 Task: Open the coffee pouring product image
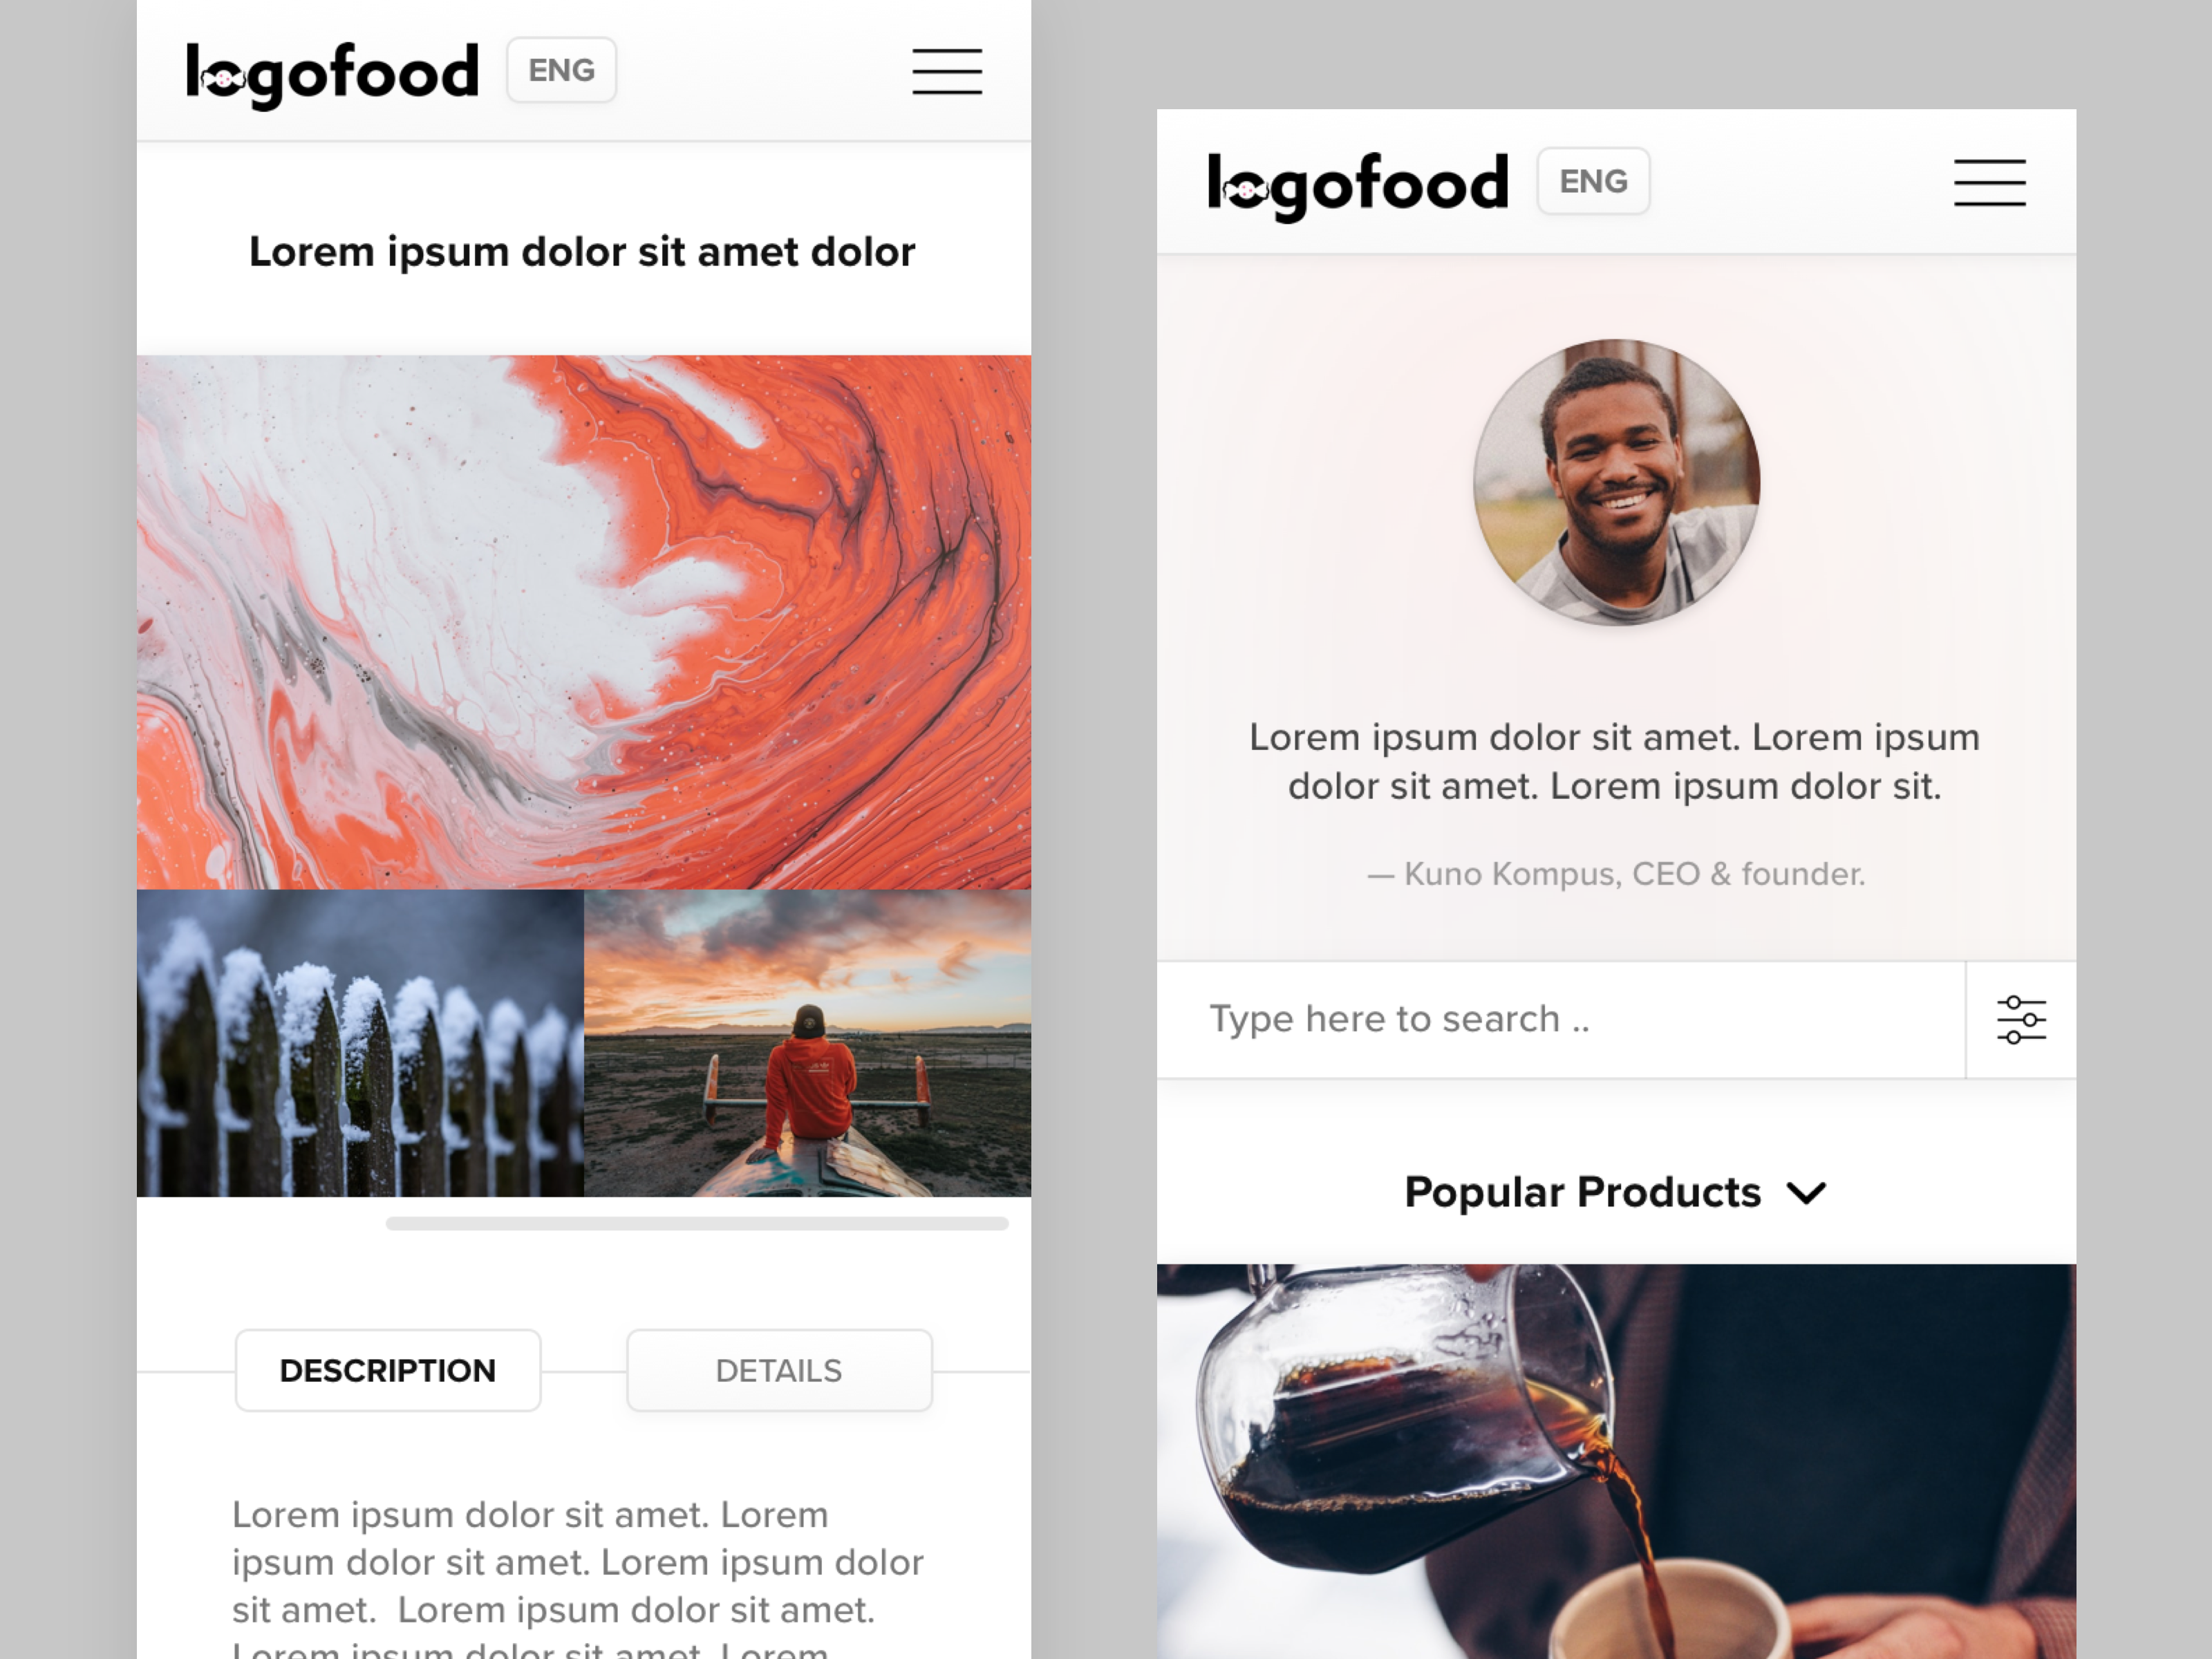pyautogui.click(x=1616, y=1461)
